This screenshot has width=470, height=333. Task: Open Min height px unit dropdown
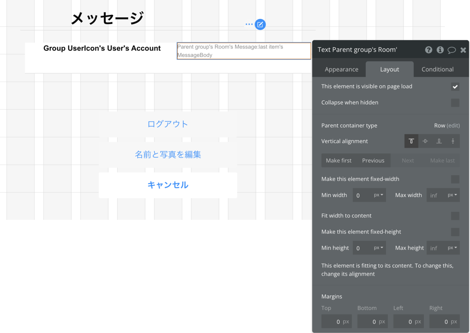[379, 248]
